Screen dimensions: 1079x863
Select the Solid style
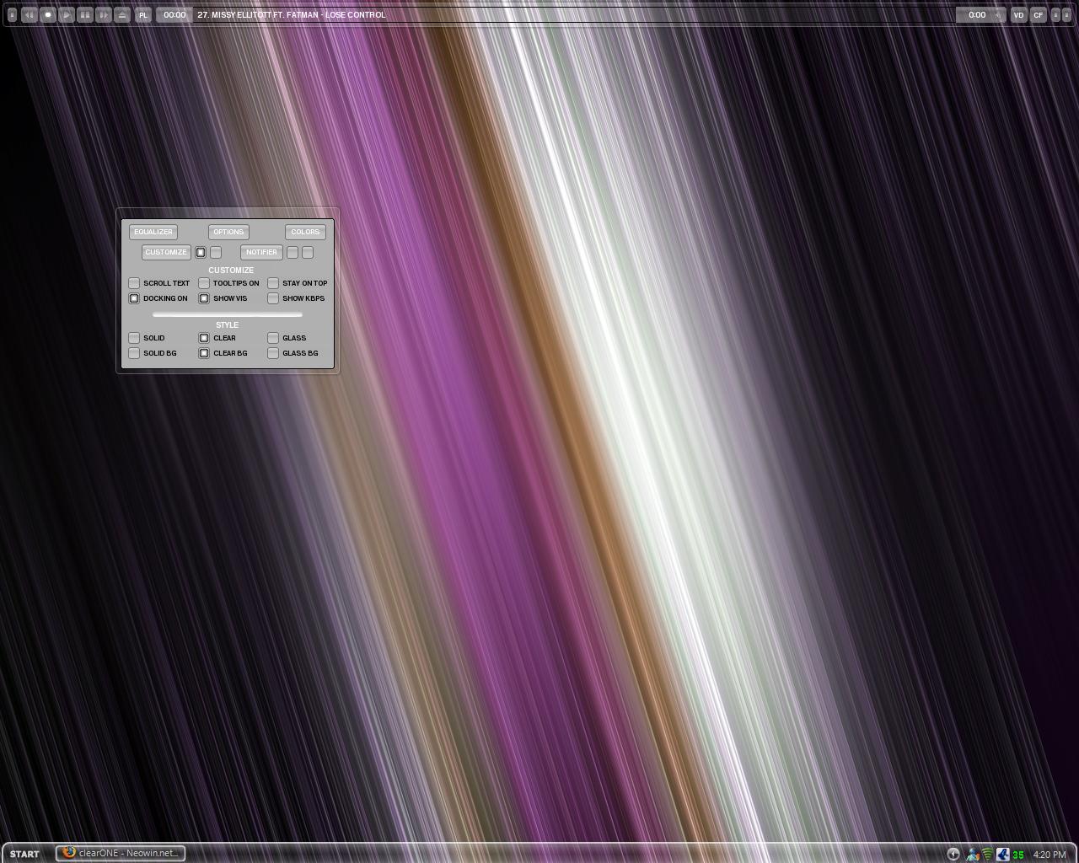pos(134,338)
